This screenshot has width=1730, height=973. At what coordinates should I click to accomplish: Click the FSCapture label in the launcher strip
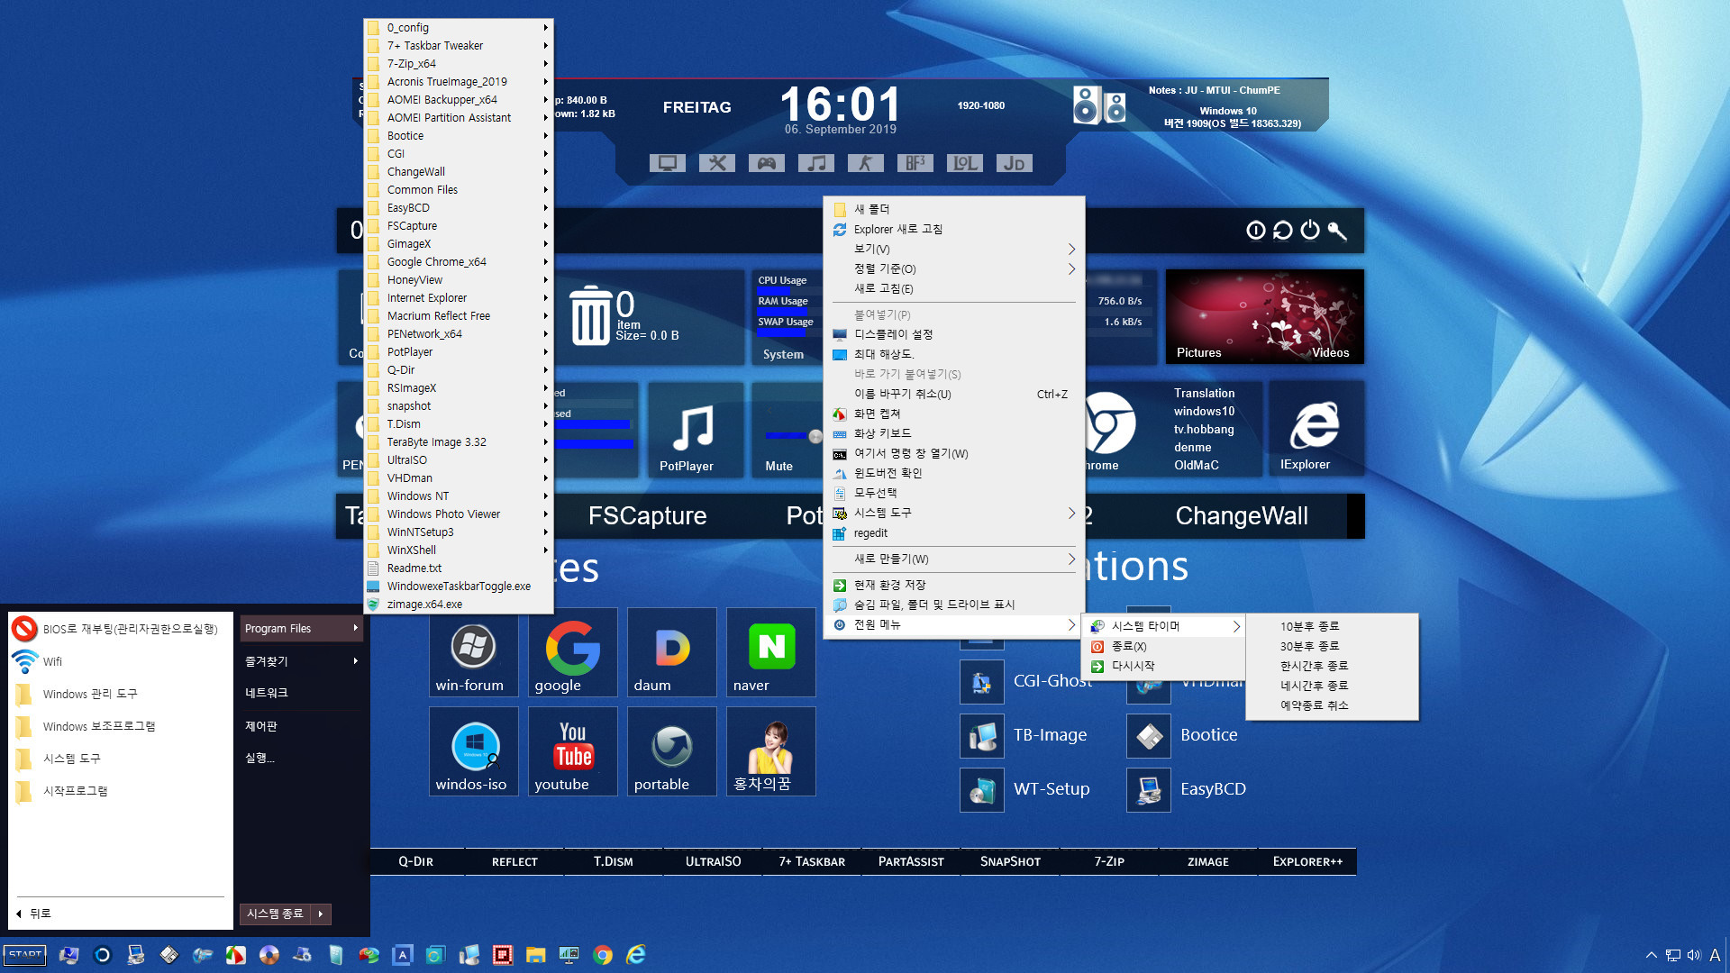[x=647, y=516]
